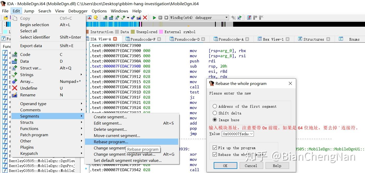The image size is (365, 173).
Task: Create an array with the blue asterisk icon
Action: coord(133,17)
